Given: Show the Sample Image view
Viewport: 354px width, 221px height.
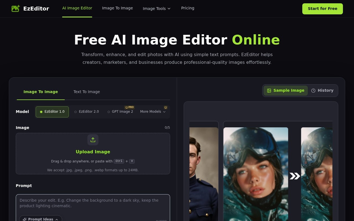Looking at the screenshot, I should (x=286, y=91).
